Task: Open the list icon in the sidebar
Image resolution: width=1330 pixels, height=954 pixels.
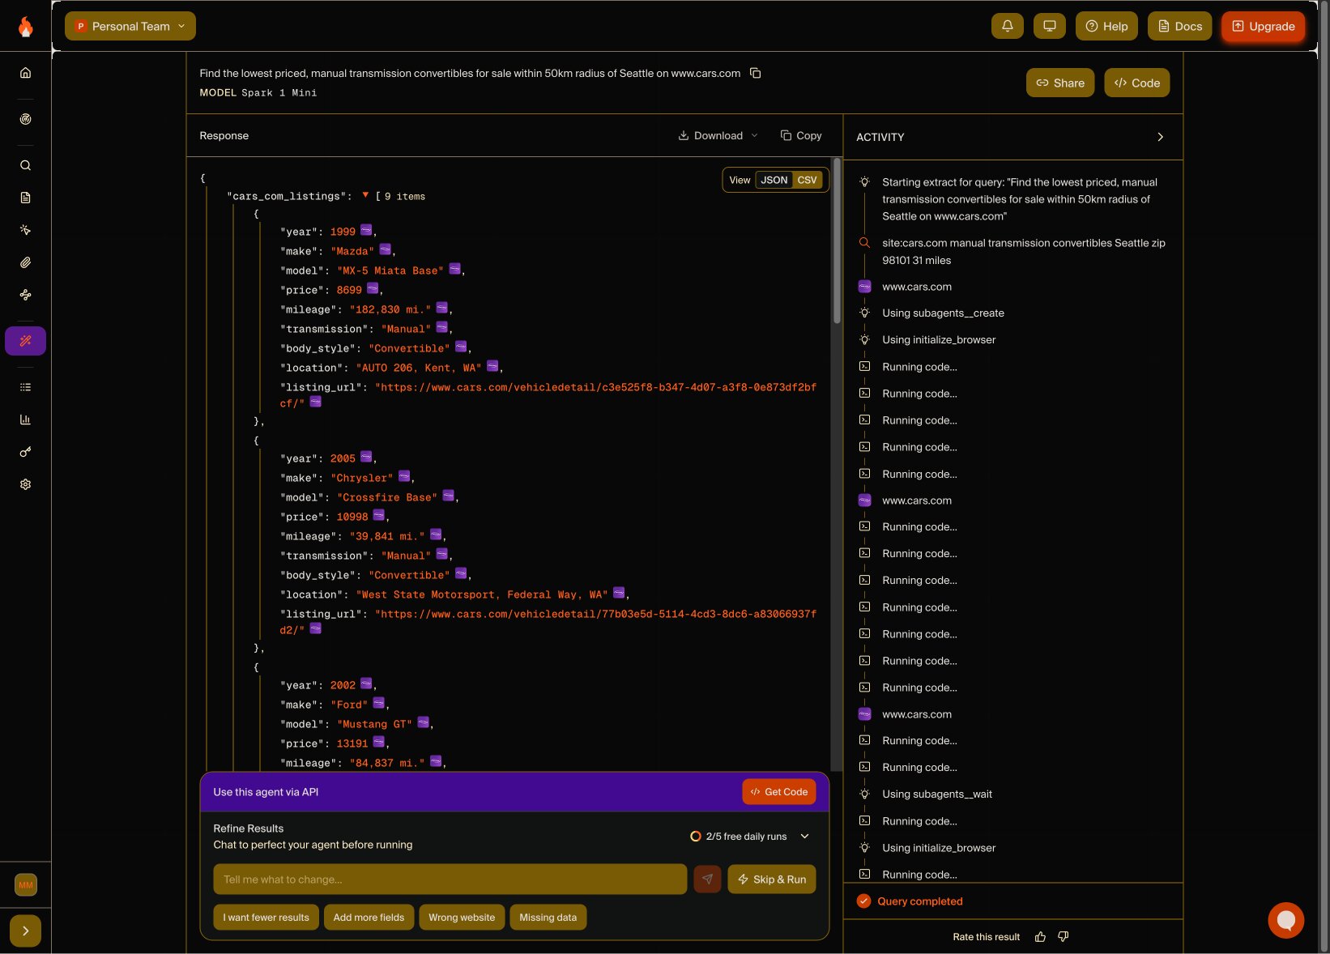Action: pyautogui.click(x=25, y=387)
